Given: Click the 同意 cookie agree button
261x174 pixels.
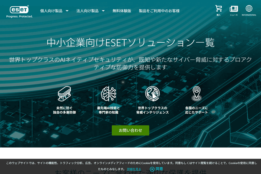Looking at the screenshot, I should pyautogui.click(x=159, y=169).
